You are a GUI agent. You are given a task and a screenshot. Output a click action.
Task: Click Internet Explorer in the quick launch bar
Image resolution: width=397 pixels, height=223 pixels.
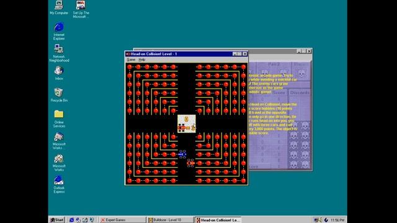point(72,220)
